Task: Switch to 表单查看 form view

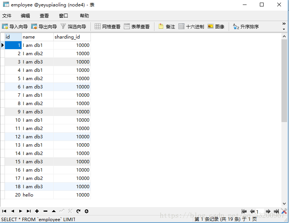Action: pos(137,26)
